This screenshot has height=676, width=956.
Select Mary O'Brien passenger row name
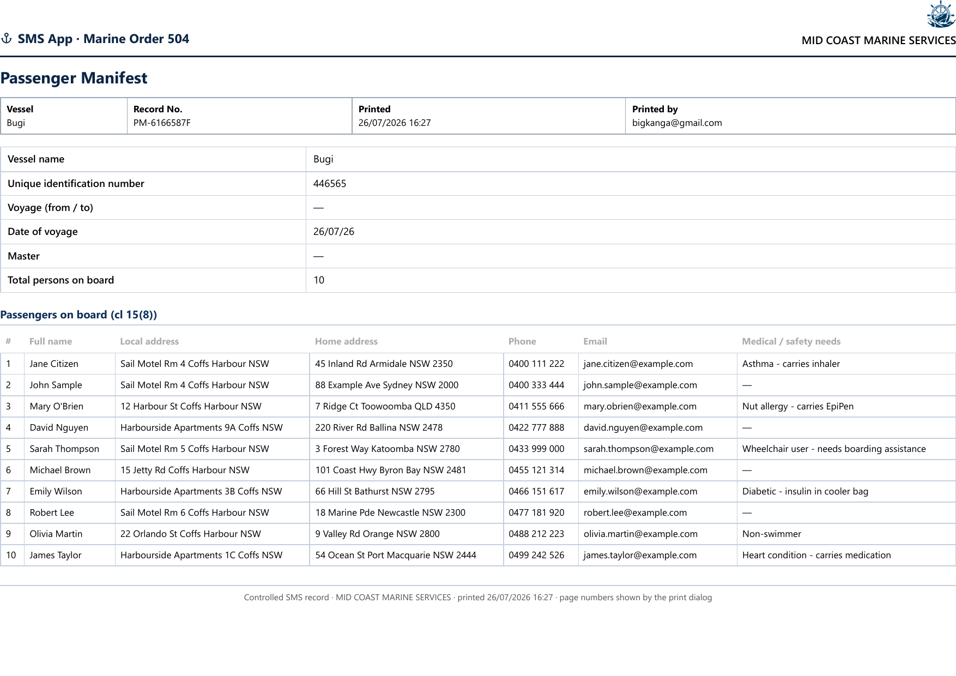pos(57,406)
